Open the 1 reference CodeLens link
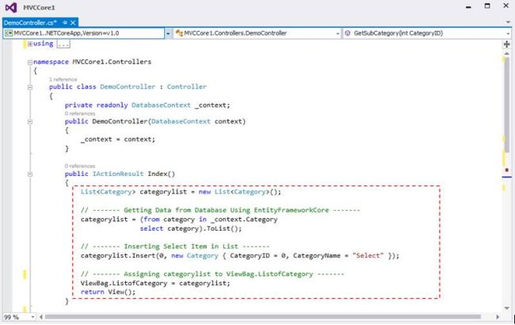Screen dimensions: 515x325 tap(63, 79)
